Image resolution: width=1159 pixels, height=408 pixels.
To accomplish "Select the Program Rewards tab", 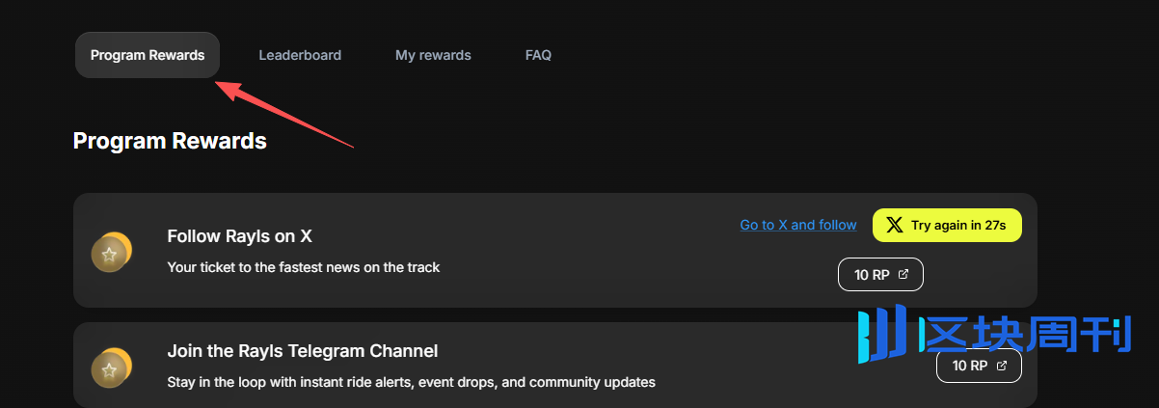I will [148, 55].
